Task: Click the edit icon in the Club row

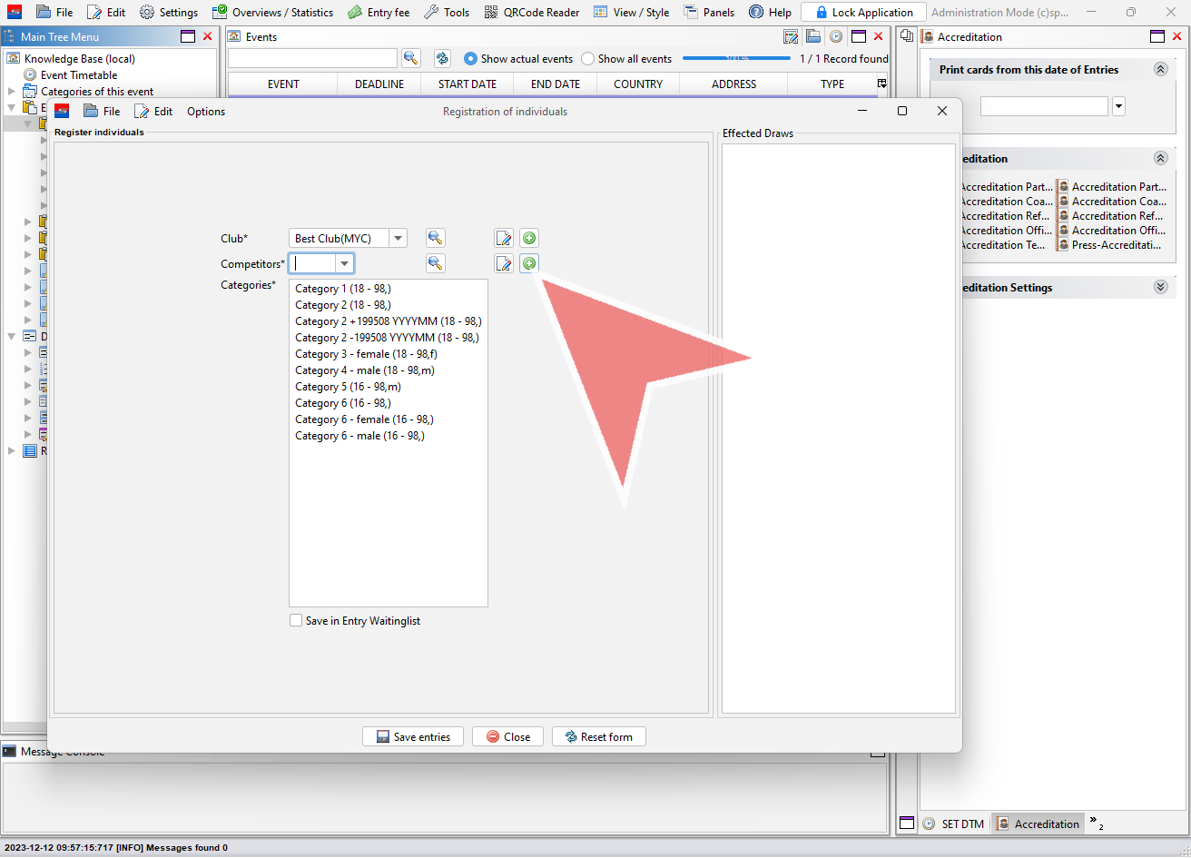Action: [x=504, y=238]
